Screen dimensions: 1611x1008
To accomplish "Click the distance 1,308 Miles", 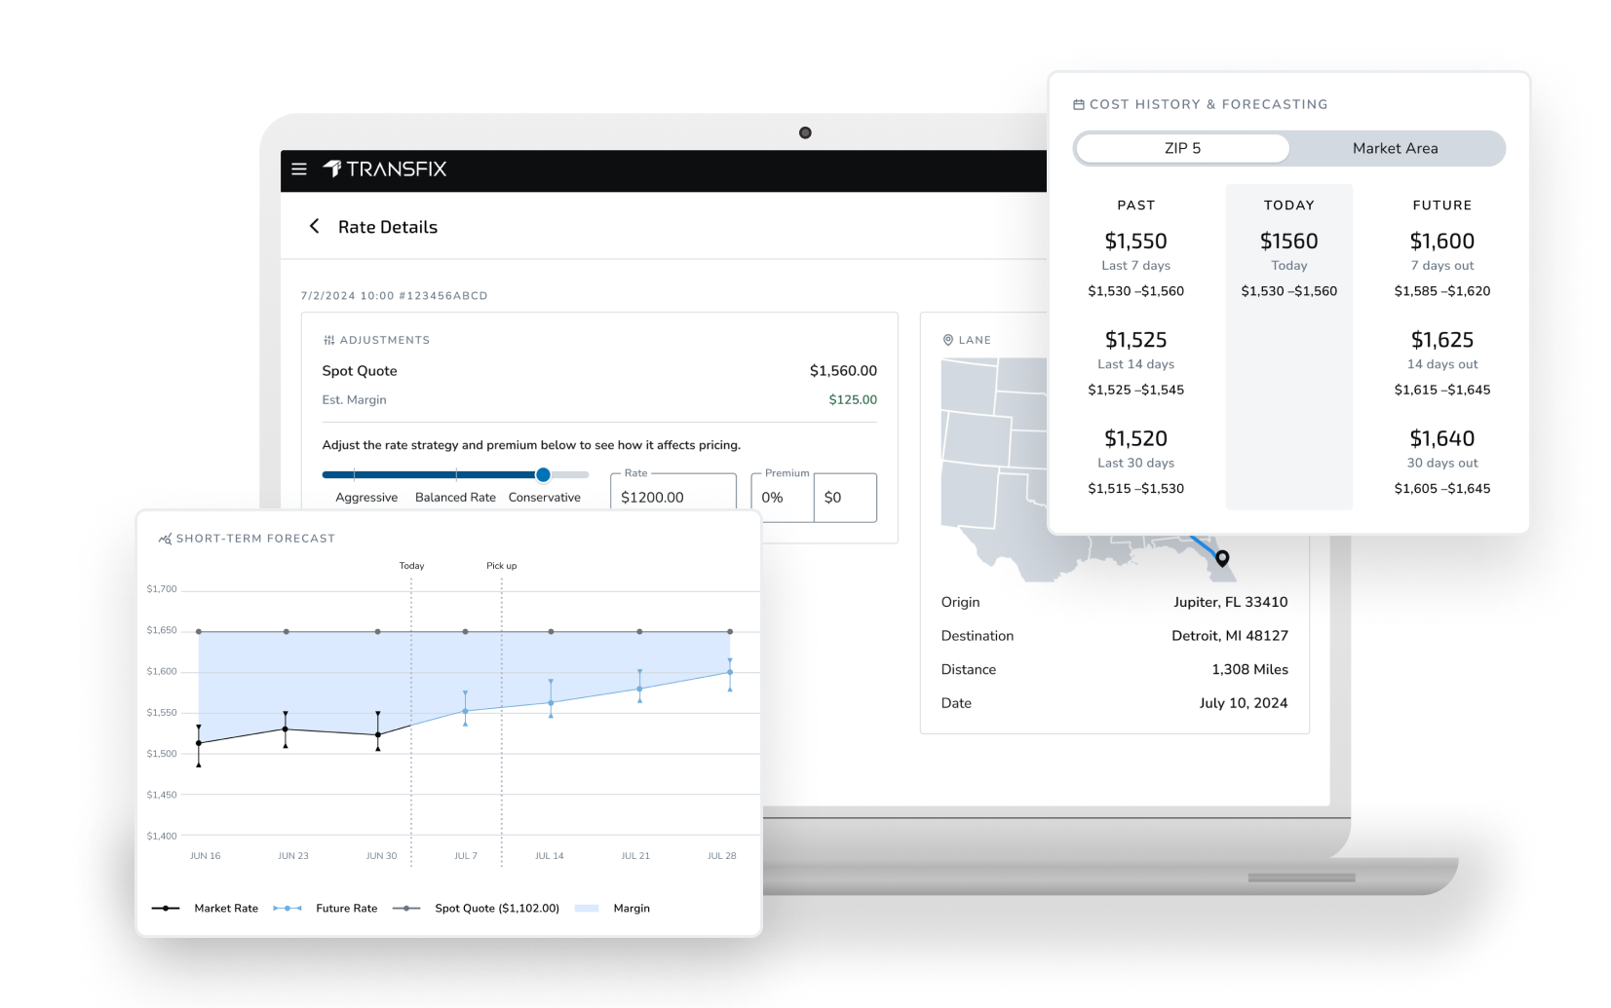I will point(1249,669).
